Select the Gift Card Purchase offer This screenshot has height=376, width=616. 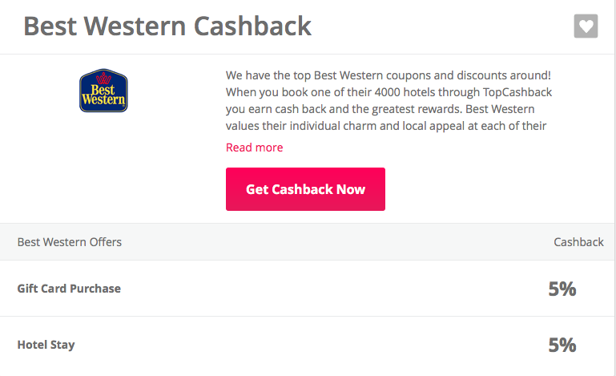69,289
